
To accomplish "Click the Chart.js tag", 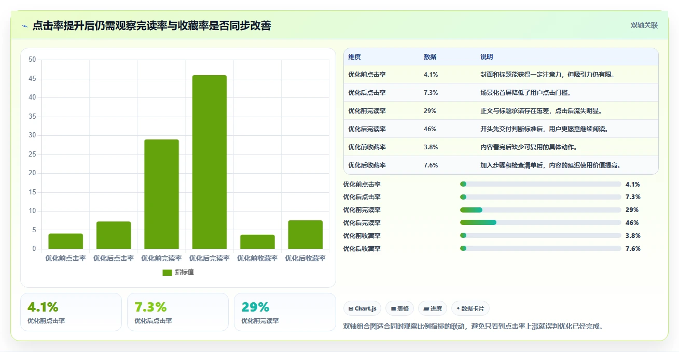I will pyautogui.click(x=362, y=308).
